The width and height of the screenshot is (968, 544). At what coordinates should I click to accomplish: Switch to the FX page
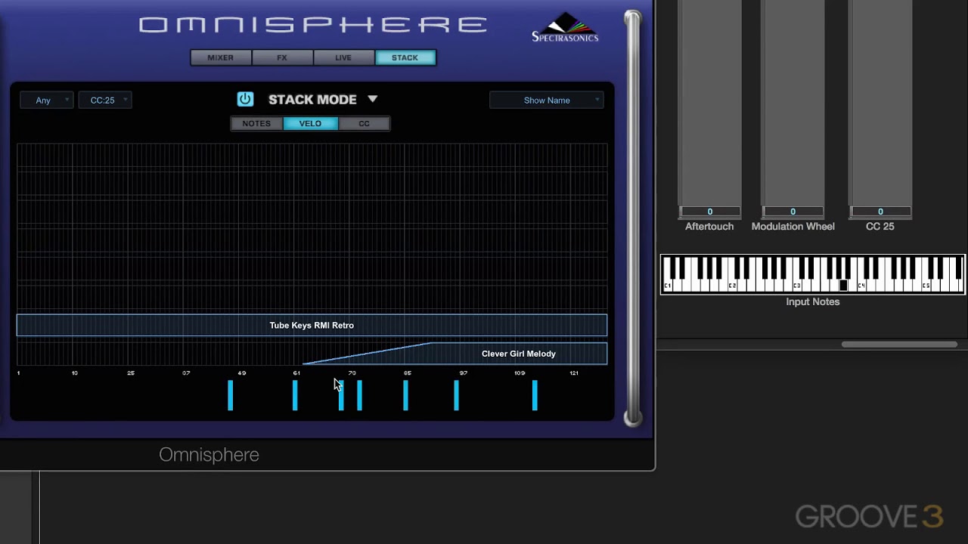point(282,57)
